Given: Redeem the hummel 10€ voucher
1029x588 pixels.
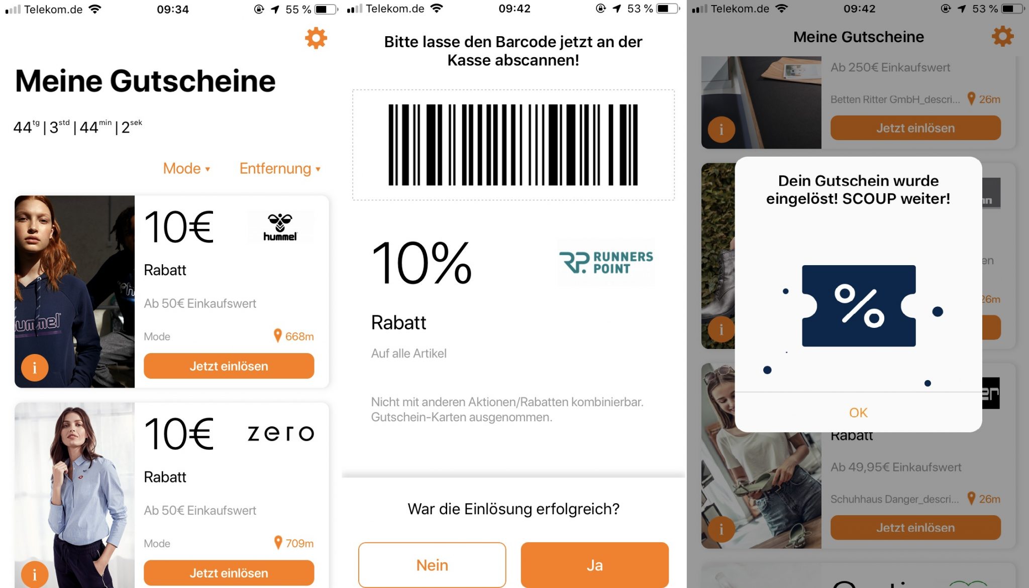Looking at the screenshot, I should coord(229,366).
